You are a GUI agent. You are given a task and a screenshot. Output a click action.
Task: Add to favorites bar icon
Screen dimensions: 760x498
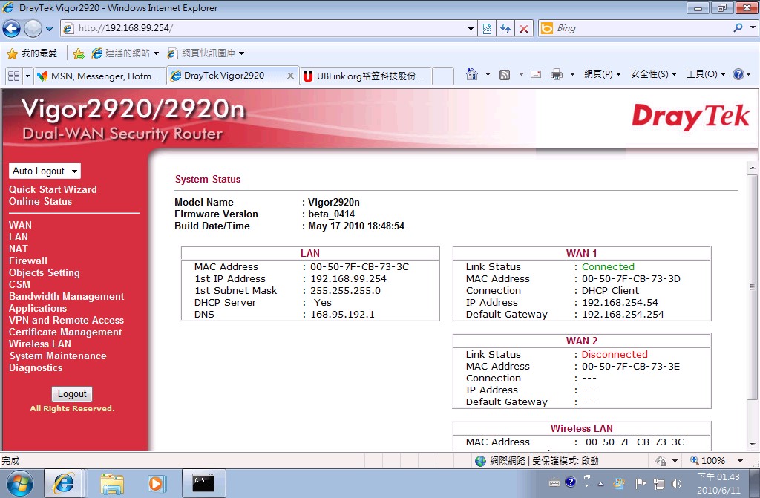(79, 53)
